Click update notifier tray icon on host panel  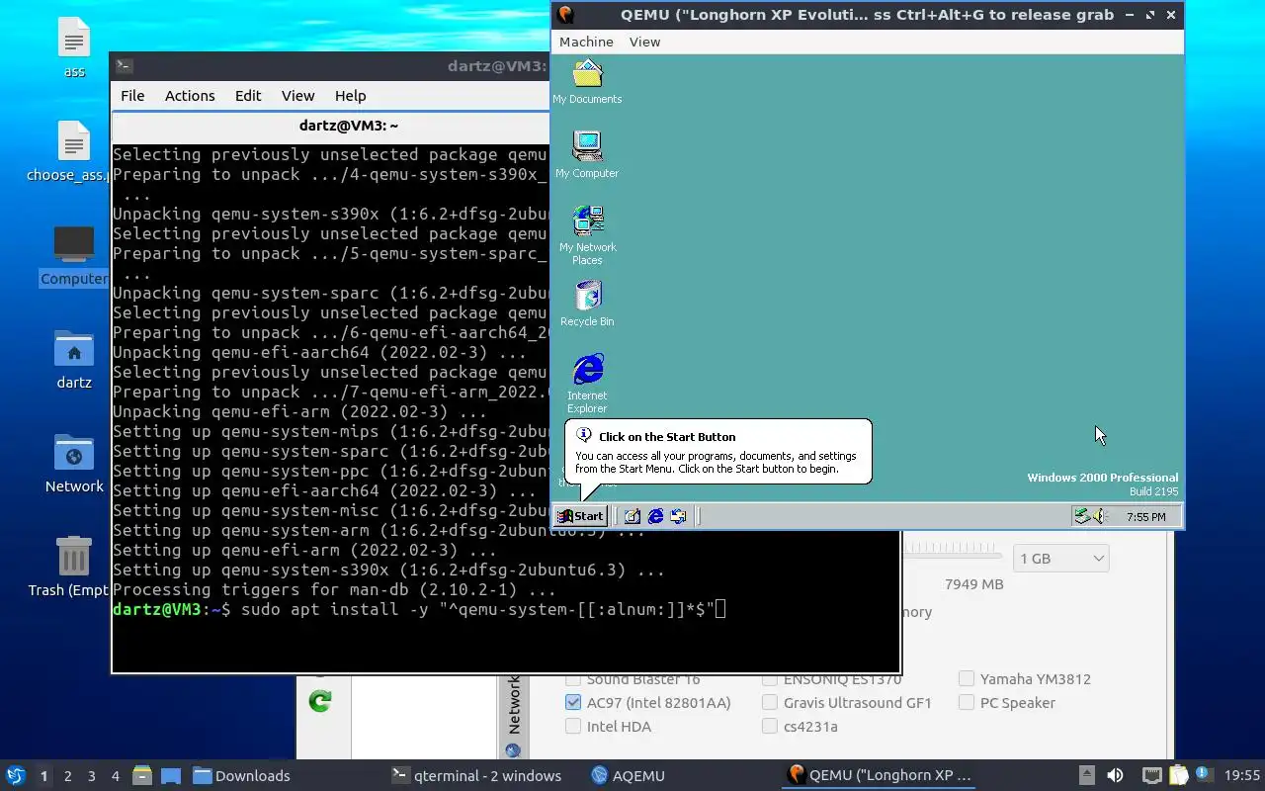pos(1204,775)
